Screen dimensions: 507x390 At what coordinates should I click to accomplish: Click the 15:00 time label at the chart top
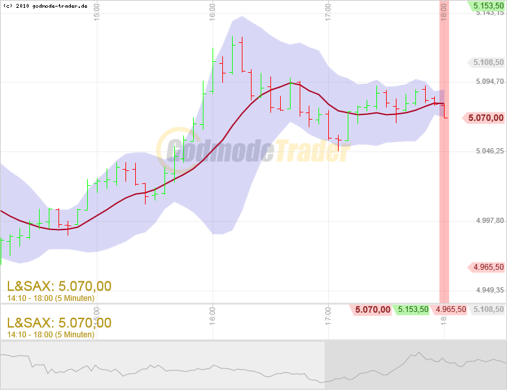[x=96, y=12]
